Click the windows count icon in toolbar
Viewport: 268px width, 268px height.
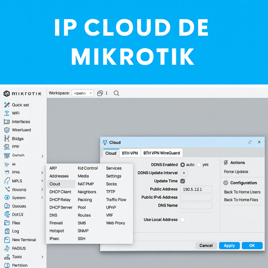[x=100, y=93]
